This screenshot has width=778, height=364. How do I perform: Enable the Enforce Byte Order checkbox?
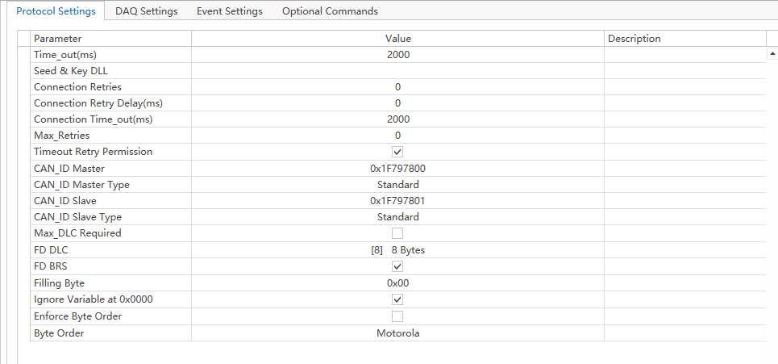point(397,316)
